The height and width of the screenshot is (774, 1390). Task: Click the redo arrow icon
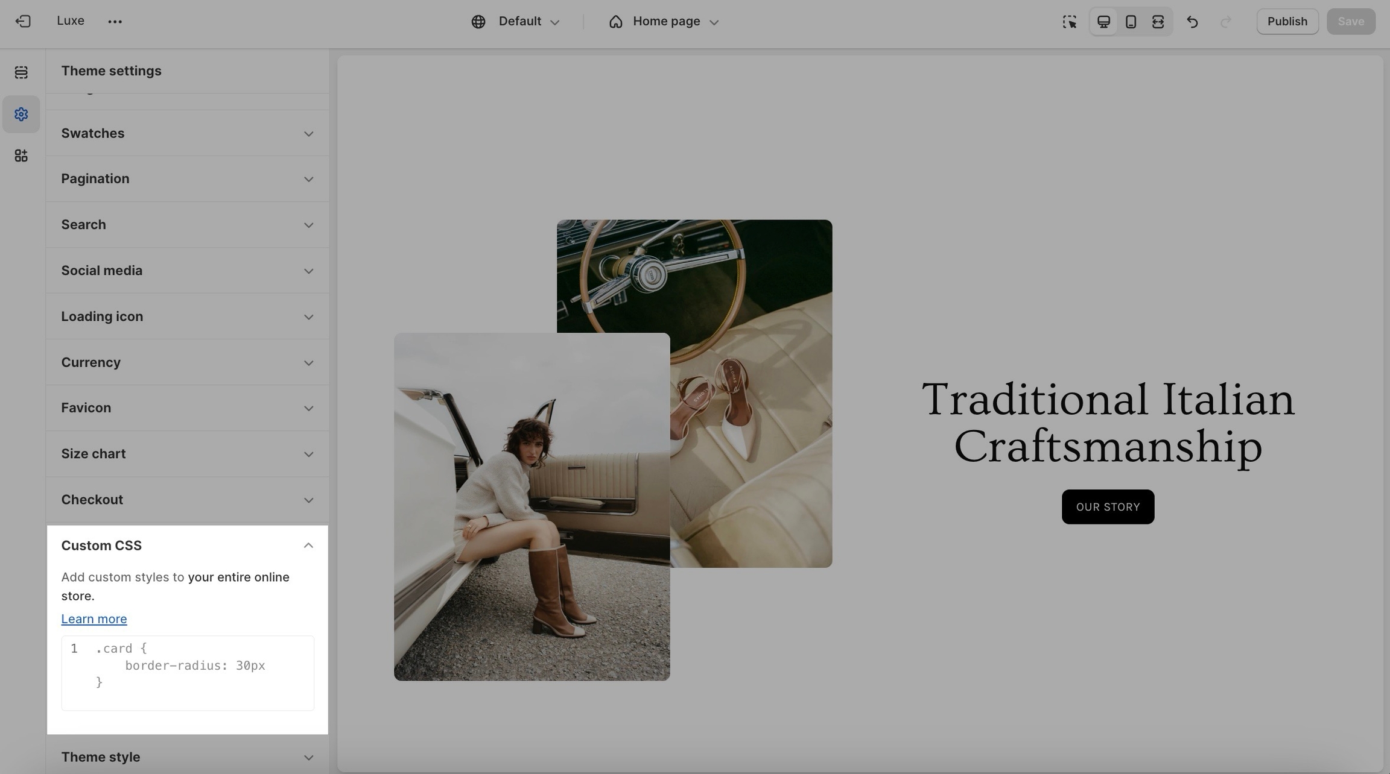1225,22
